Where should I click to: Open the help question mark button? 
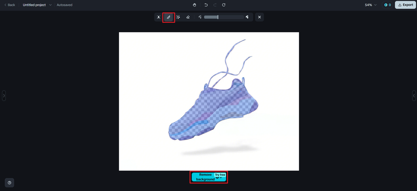click(9, 183)
